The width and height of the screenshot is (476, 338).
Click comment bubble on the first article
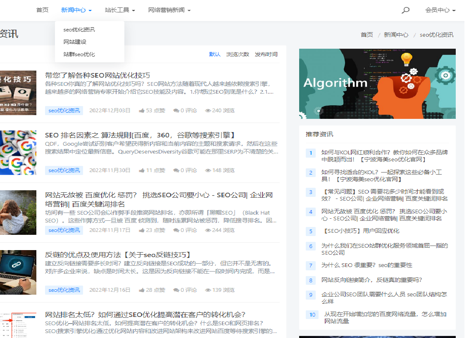pyautogui.click(x=175, y=110)
